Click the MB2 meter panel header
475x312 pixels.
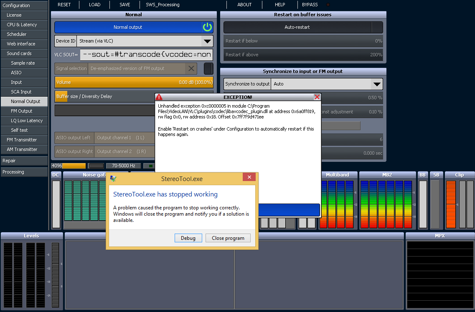click(x=387, y=175)
